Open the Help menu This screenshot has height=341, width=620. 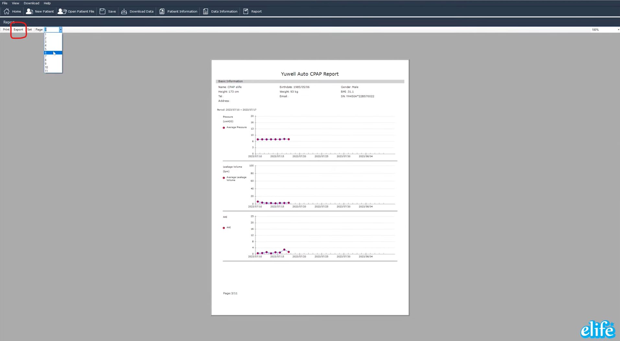pyautogui.click(x=47, y=3)
